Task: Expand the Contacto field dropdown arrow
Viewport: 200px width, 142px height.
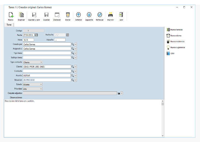Action: click(x=76, y=71)
